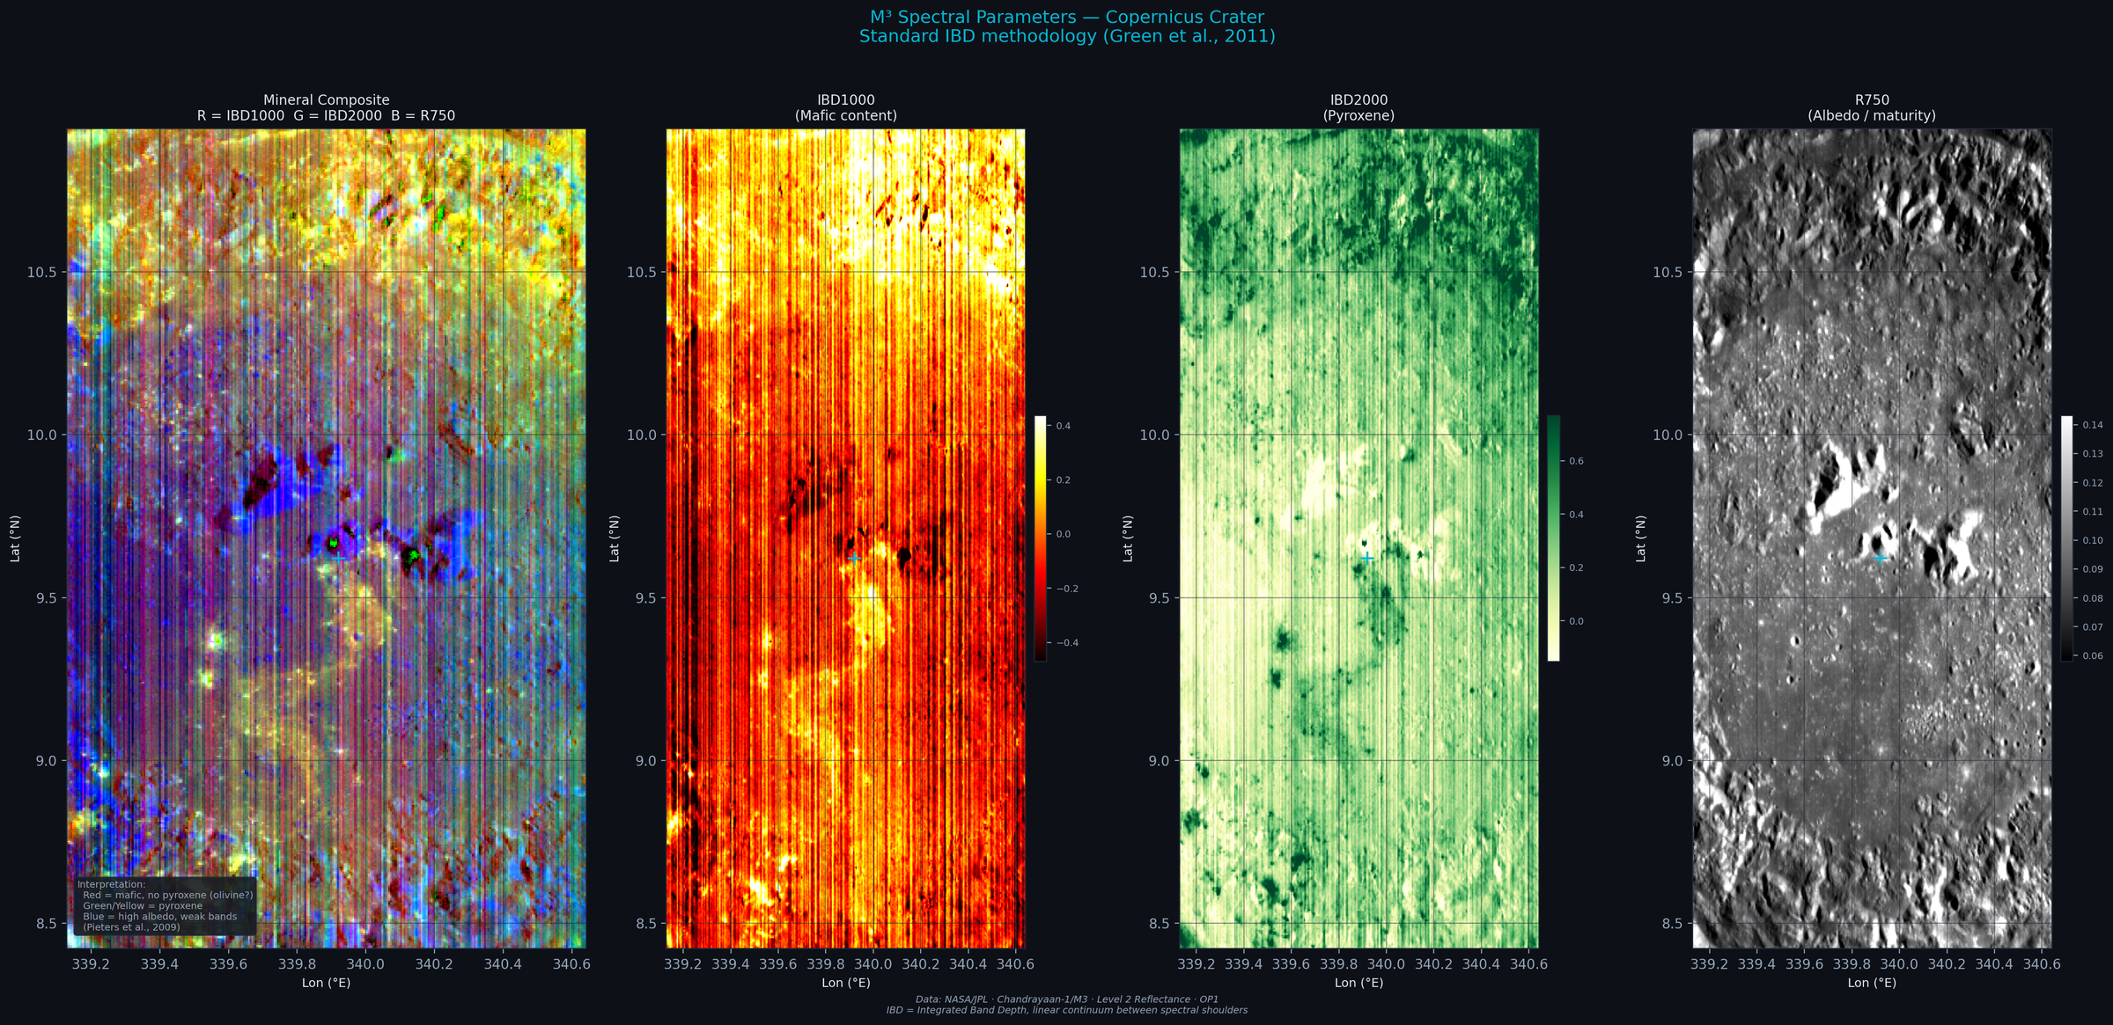
Task: Click the IBD1000 mafic content map image
Action: coord(846,538)
